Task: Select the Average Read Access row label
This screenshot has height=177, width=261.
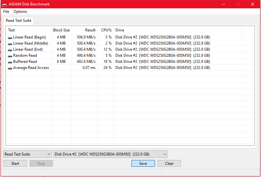Action: click(x=31, y=68)
